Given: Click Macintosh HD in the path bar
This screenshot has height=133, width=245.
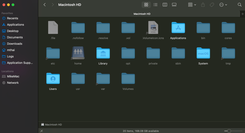Looking at the screenshot, I should 52,124.
